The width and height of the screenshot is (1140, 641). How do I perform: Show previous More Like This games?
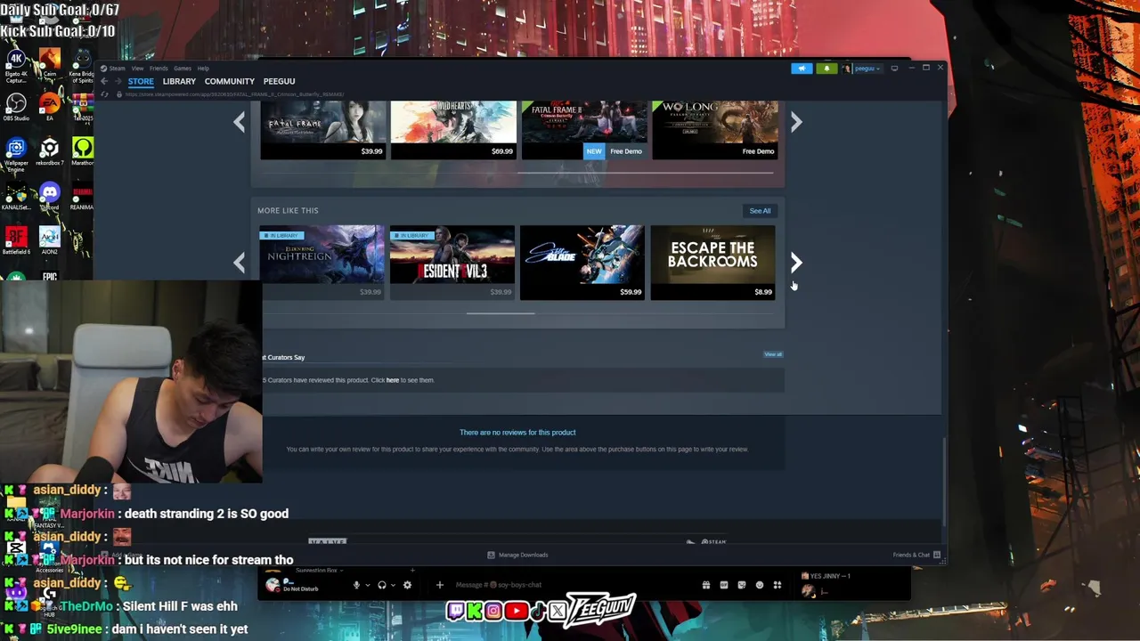(239, 262)
